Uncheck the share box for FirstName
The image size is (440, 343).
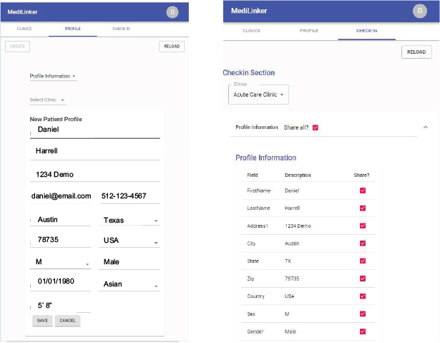pyautogui.click(x=363, y=191)
